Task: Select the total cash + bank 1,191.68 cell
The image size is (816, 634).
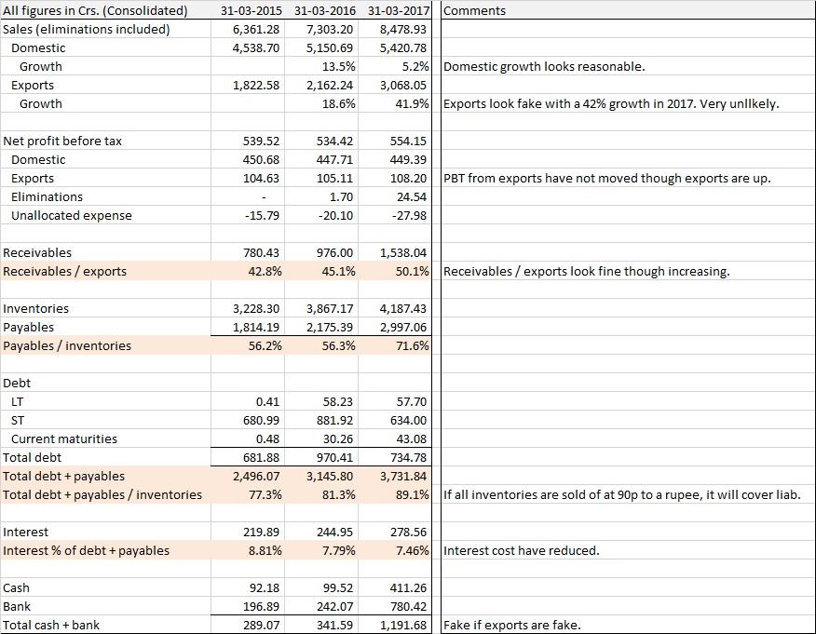Action: pyautogui.click(x=402, y=625)
